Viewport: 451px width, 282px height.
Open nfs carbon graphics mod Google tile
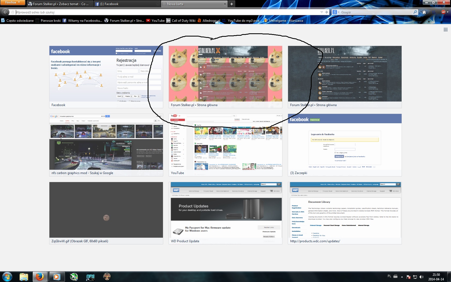tap(106, 145)
